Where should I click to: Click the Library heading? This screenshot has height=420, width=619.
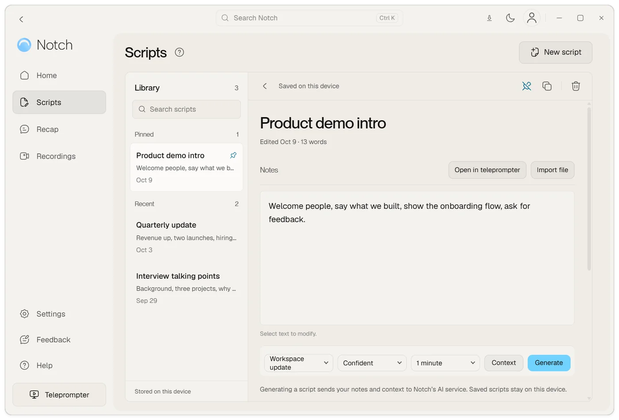pos(147,88)
